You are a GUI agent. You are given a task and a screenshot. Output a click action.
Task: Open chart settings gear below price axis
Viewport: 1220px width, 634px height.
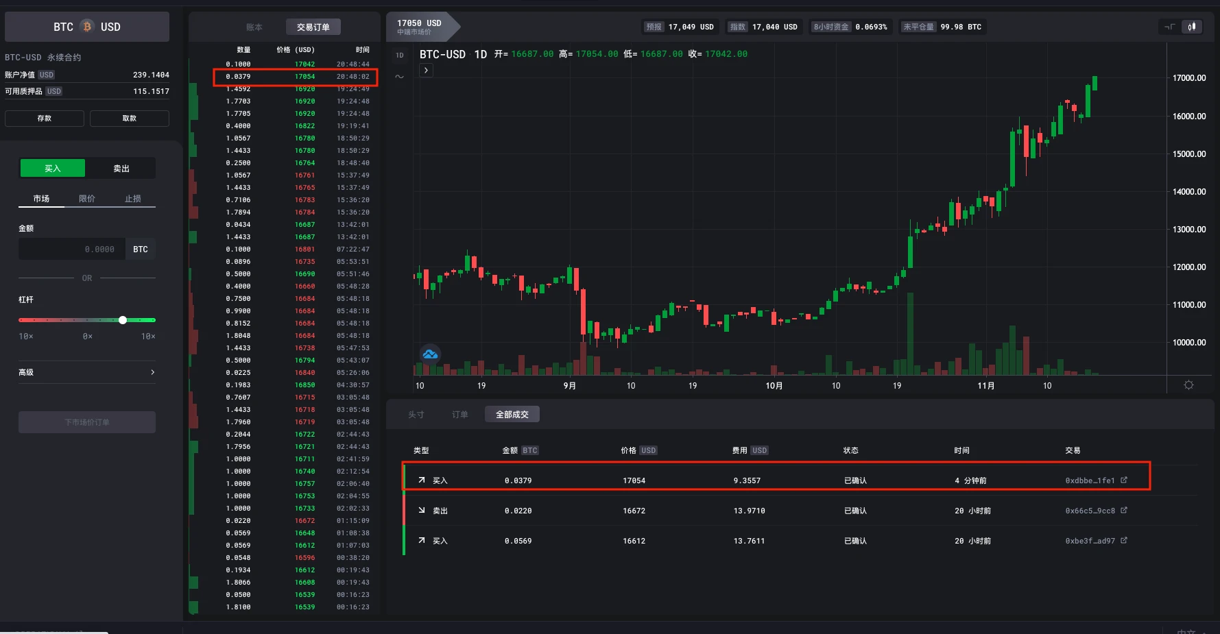tap(1188, 385)
